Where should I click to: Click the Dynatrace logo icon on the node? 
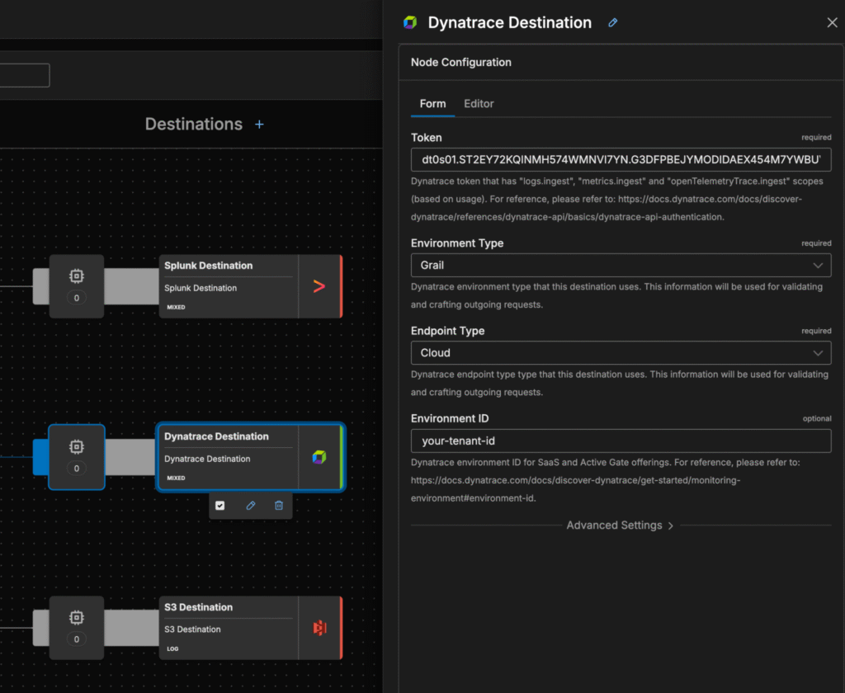tap(319, 457)
